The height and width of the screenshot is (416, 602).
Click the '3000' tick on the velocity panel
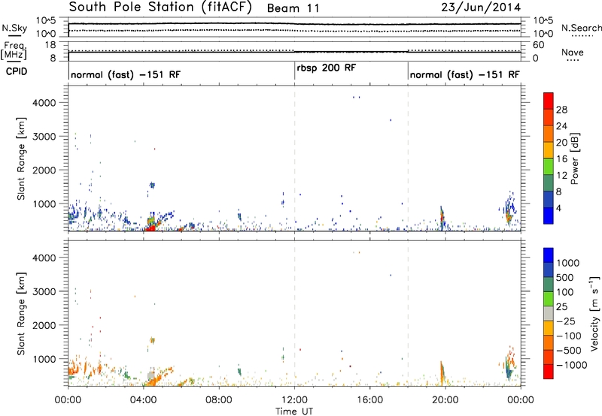pos(44,291)
